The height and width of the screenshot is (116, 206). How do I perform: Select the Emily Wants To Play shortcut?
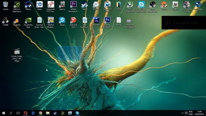pos(187,7)
